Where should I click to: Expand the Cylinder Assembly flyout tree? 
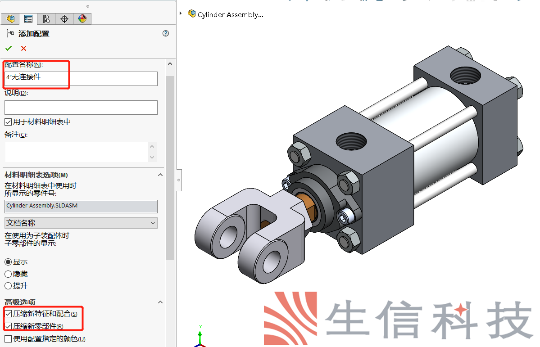pos(181,14)
